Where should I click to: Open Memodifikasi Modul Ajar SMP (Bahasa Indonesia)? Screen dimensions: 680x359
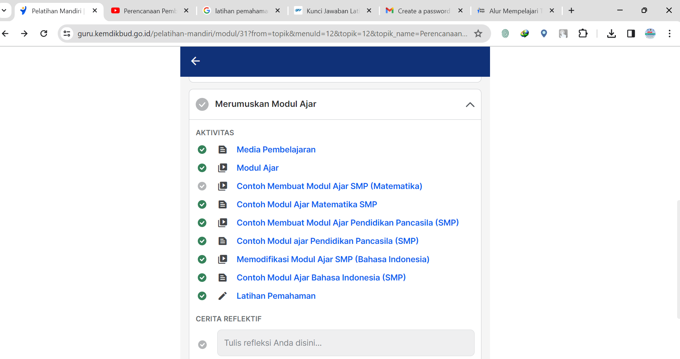pyautogui.click(x=333, y=259)
